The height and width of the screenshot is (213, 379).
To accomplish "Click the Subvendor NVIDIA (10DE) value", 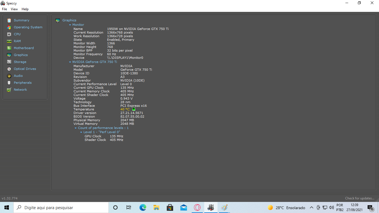I will [132, 80].
